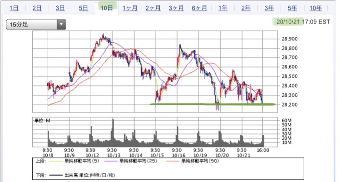Viewport: 340px width, 182px height.
Task: Click the 16:00 time axis label
Action: coord(263,150)
